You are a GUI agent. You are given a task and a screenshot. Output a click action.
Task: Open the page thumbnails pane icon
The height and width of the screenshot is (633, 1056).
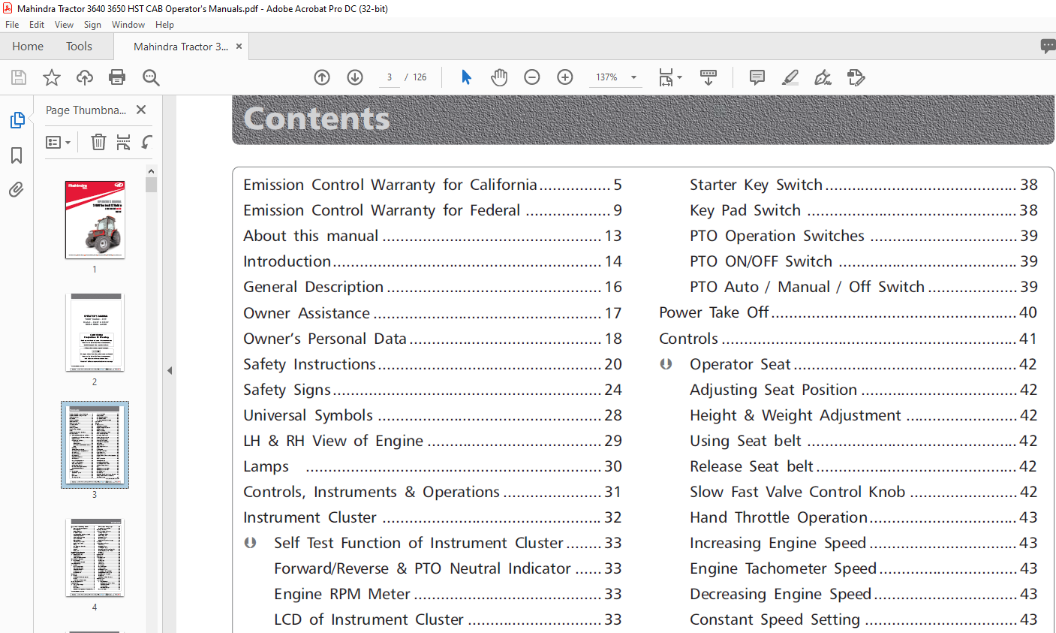(x=17, y=120)
